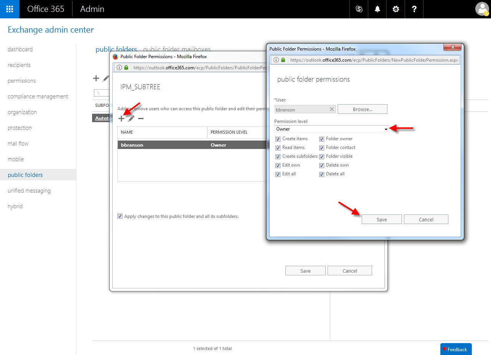
Task: Open mail flow in the sidebar
Action: 18,144
